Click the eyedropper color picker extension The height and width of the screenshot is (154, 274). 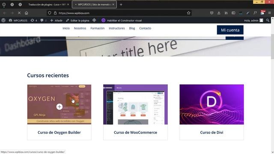click(x=248, y=13)
